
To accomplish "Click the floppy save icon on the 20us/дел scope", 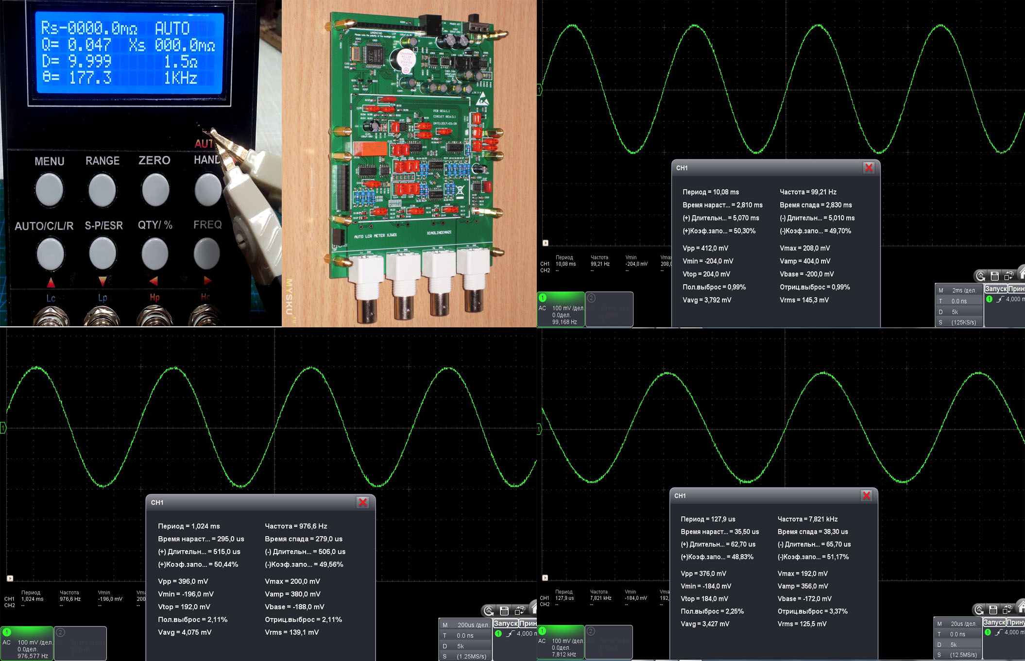I will 993,610.
